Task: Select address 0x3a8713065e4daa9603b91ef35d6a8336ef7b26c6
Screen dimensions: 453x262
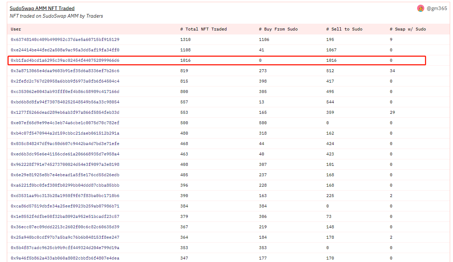Action: [65, 71]
